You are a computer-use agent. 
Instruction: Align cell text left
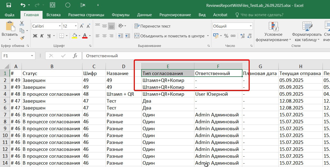[x=98, y=36]
